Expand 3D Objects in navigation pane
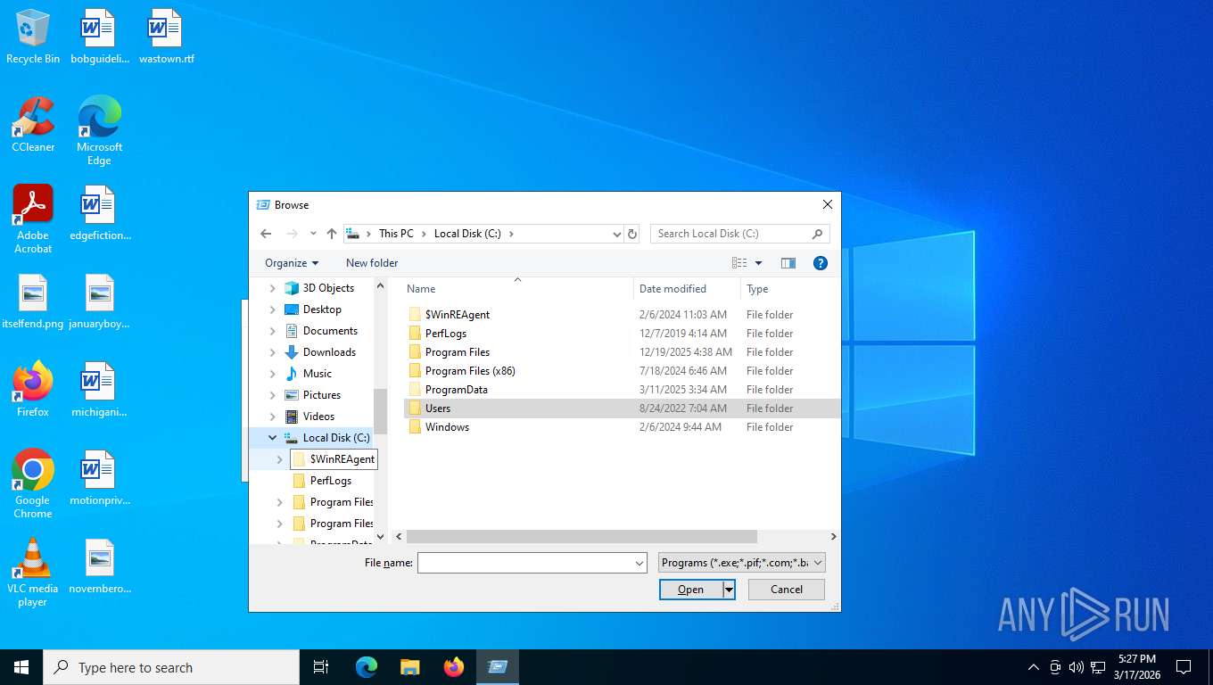Screen dimensions: 1213x685 point(273,288)
